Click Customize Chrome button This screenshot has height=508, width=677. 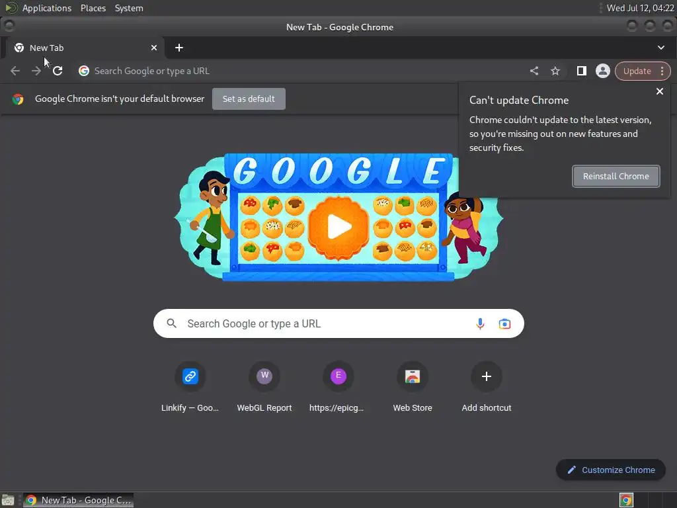tap(611, 470)
